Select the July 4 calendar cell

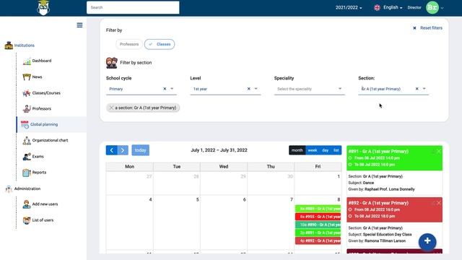click(x=130, y=222)
